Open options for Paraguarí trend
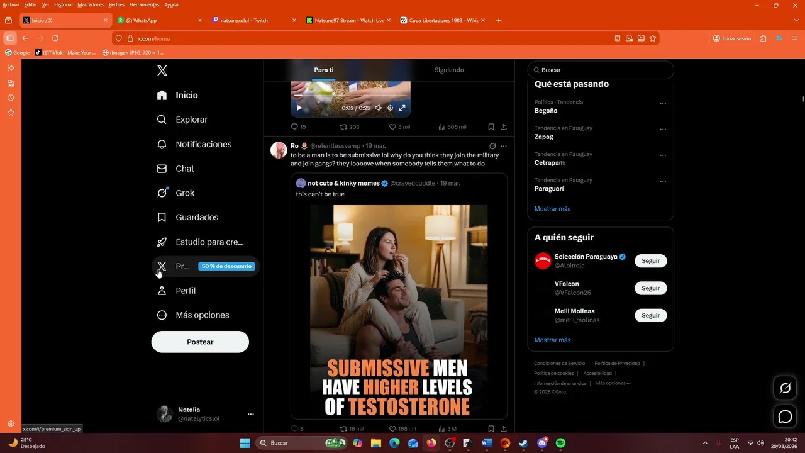 (663, 181)
